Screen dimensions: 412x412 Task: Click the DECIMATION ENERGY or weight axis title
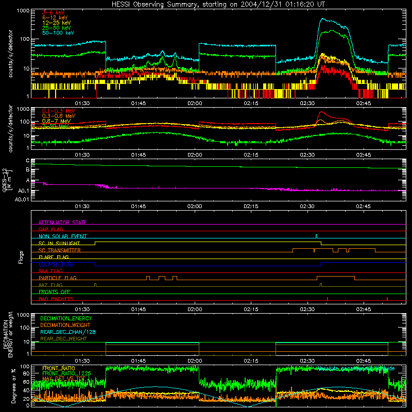[8, 334]
